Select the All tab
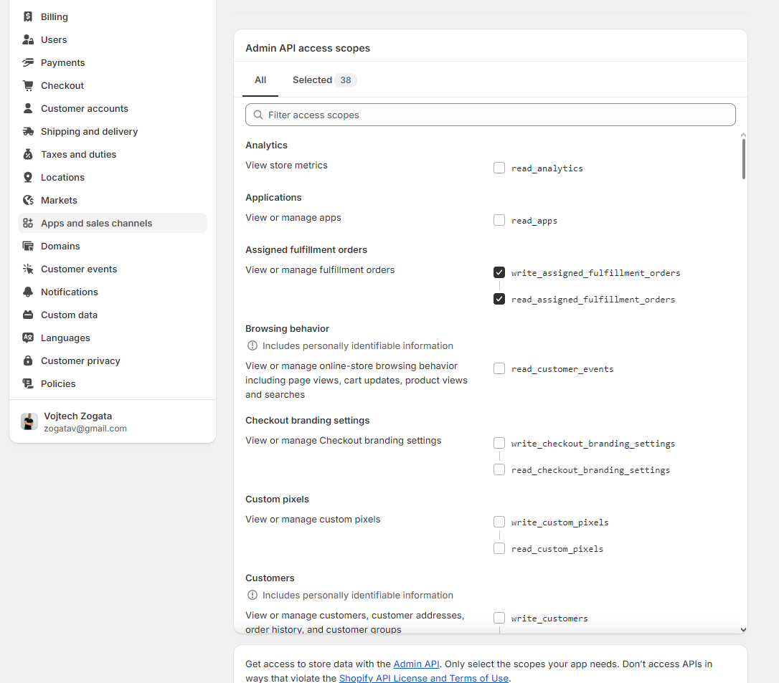 tap(260, 80)
